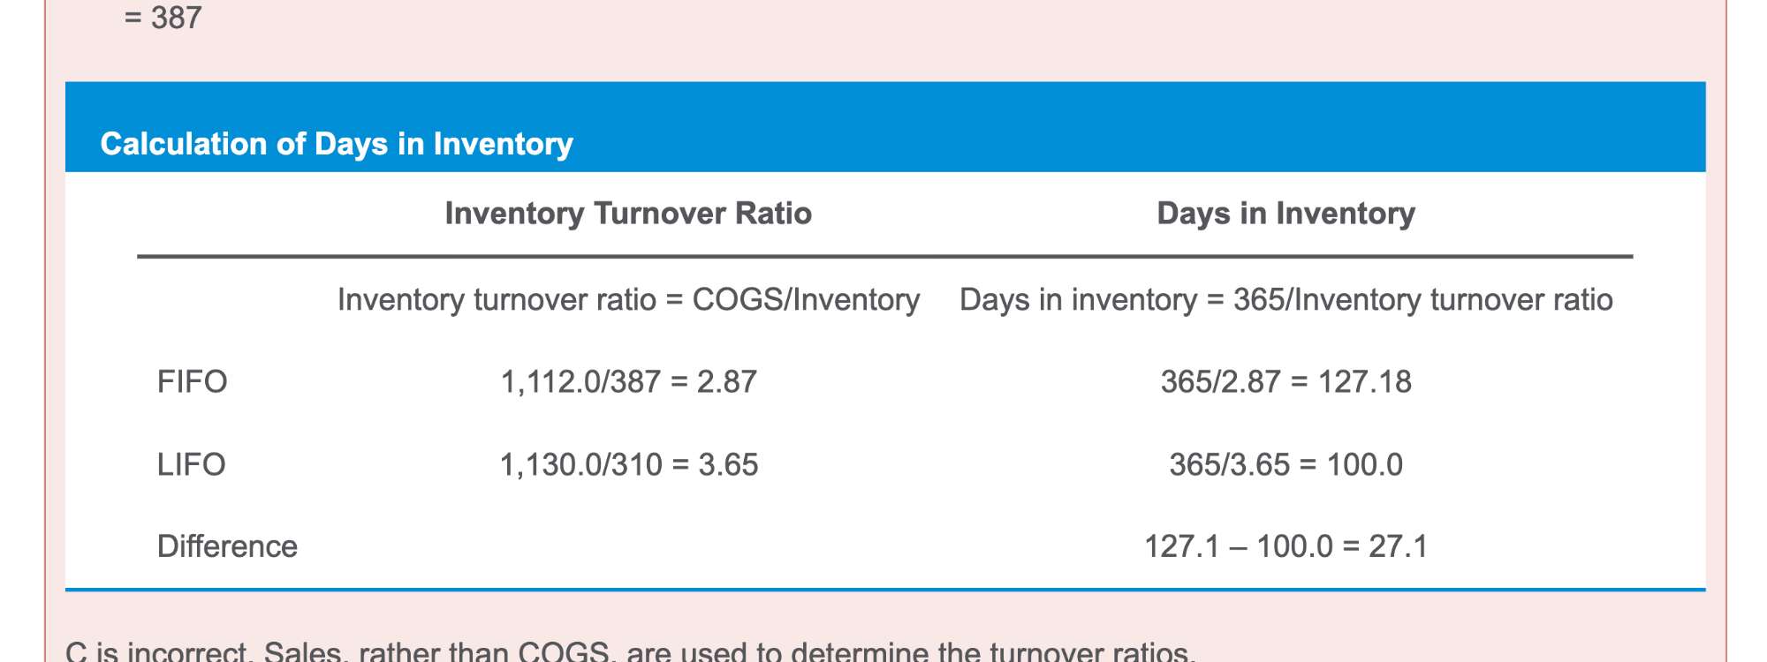
Task: Select the "Days in Inventory" column header
Action: point(1285,214)
